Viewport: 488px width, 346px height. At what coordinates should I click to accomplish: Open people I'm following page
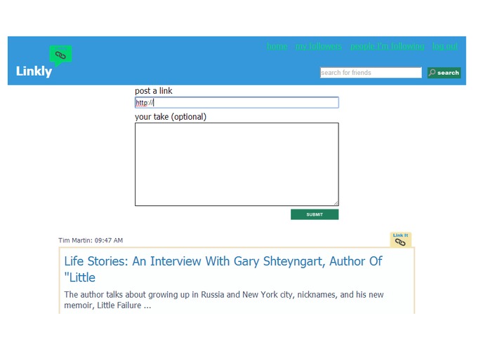coord(387,46)
